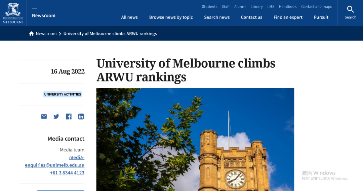This screenshot has width=363, height=191.
Task: Click the University of Melbourne logo
Action: pos(13,13)
